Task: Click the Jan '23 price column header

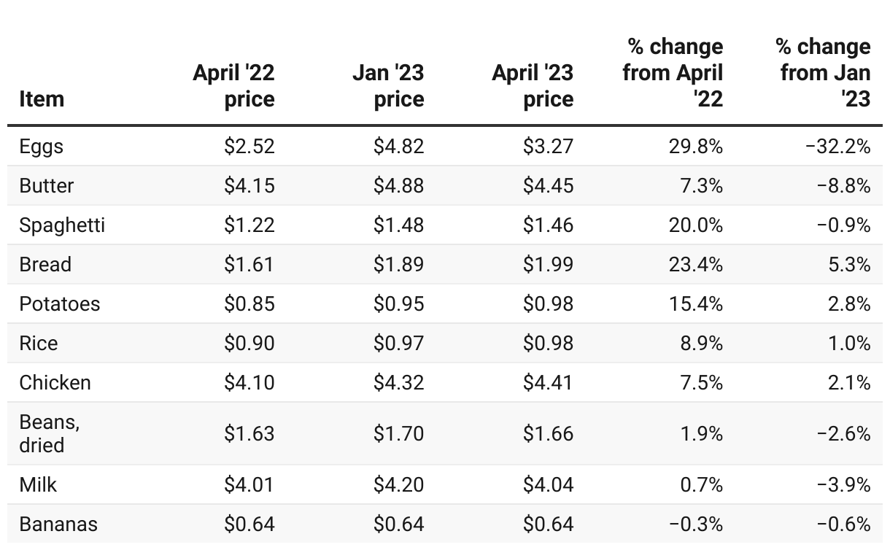Action: click(387, 86)
